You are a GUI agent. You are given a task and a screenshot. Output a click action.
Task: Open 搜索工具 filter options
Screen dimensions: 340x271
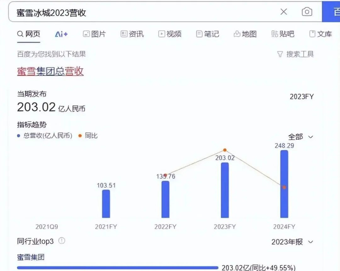(295, 54)
